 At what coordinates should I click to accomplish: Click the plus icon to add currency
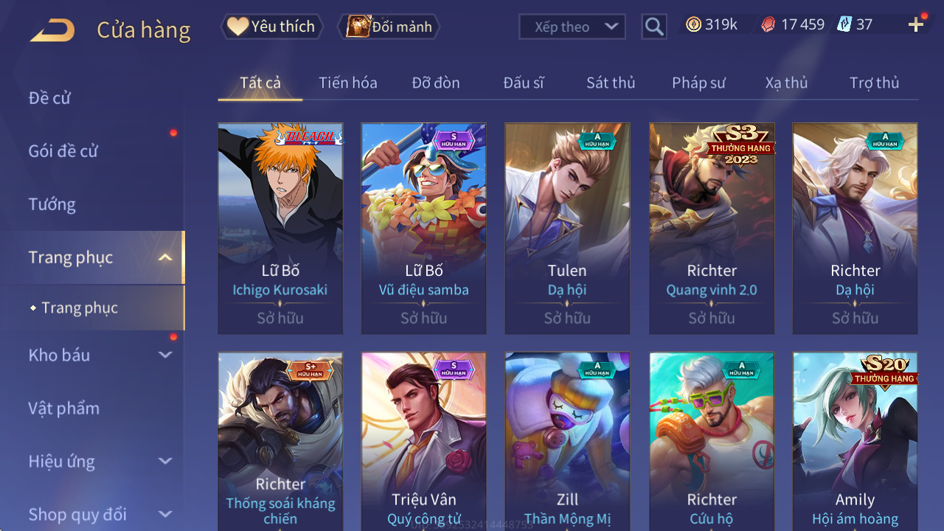pyautogui.click(x=916, y=25)
